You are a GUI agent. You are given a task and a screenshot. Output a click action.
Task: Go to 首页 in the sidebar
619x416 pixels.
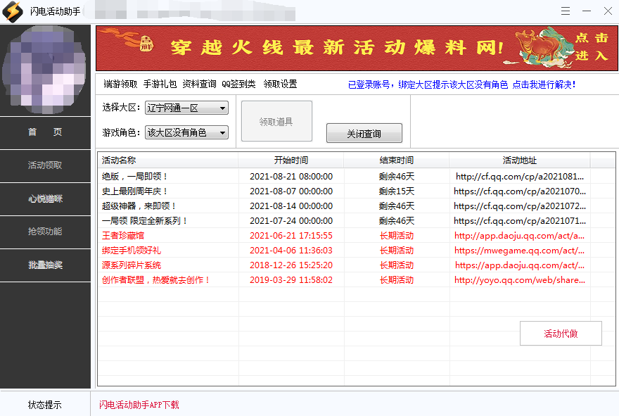45,132
